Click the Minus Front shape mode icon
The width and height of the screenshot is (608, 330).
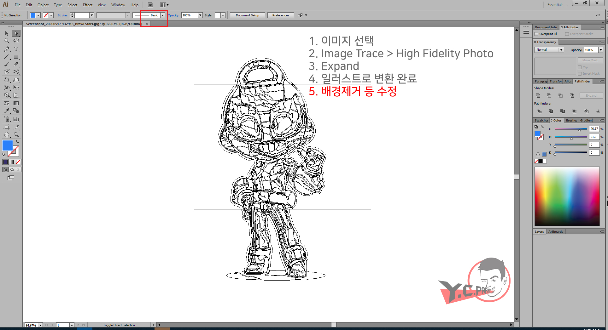549,95
